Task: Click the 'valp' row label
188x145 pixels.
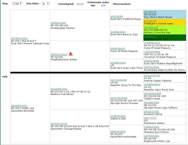Action: point(5,76)
